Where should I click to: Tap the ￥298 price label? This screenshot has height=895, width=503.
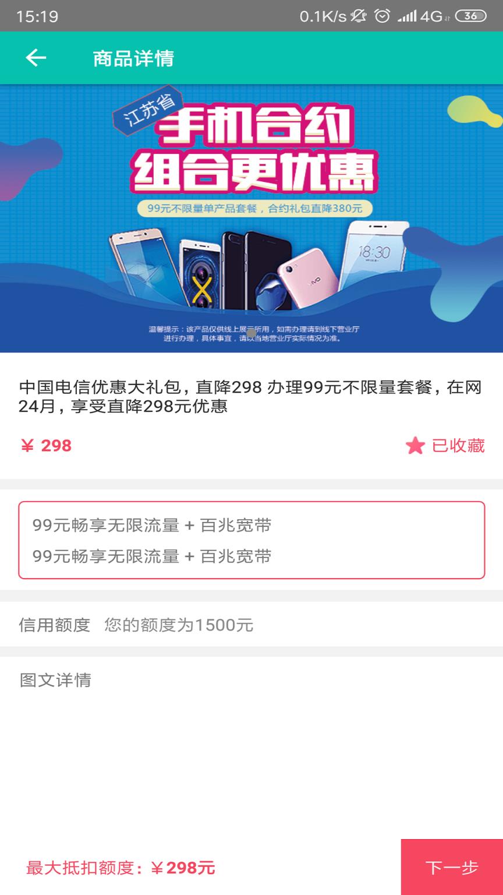[x=46, y=446]
